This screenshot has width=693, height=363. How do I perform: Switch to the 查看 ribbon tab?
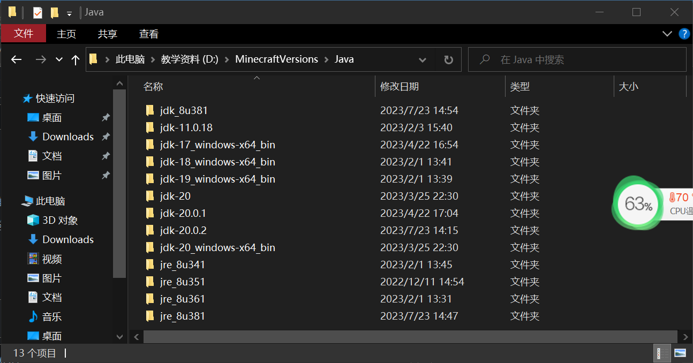tap(148, 34)
